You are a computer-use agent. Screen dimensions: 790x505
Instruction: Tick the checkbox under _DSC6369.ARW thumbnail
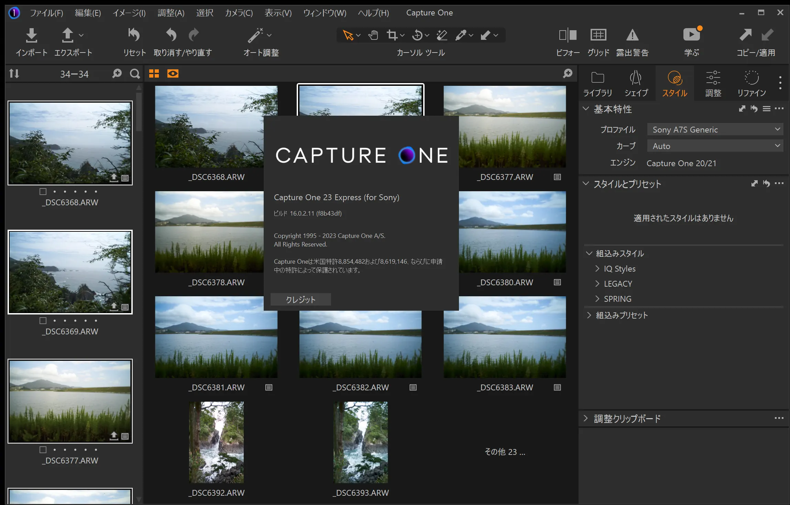click(43, 321)
